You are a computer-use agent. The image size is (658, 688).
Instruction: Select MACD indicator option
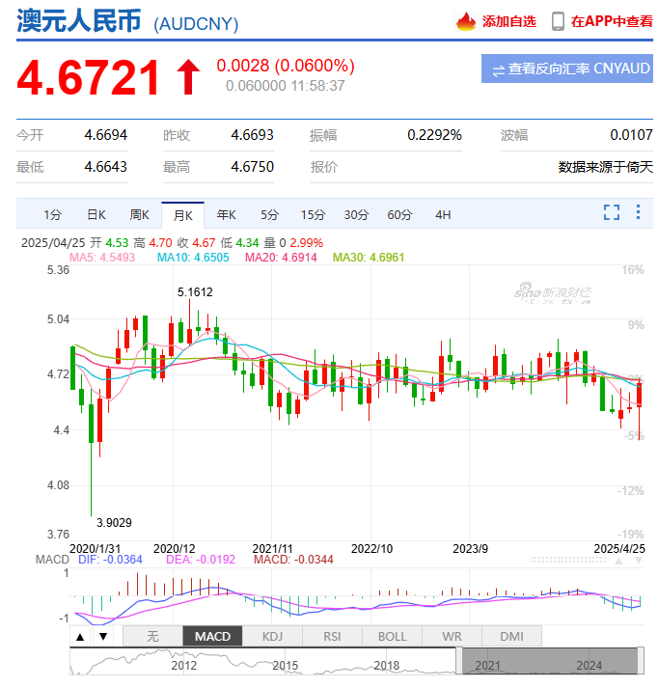(x=212, y=637)
